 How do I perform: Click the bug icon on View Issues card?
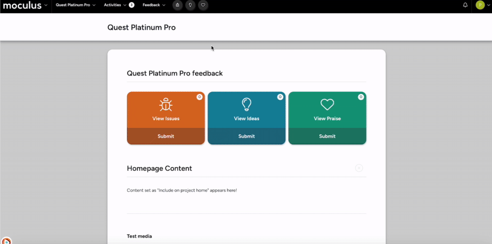(x=166, y=105)
